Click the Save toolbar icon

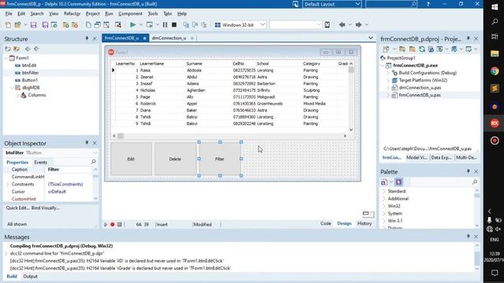coord(33,24)
